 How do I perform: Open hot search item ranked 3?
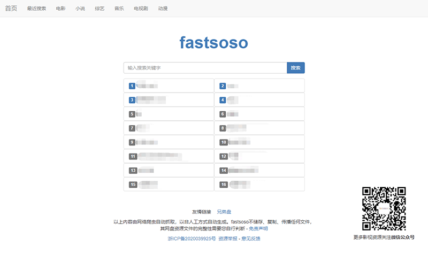169,100
